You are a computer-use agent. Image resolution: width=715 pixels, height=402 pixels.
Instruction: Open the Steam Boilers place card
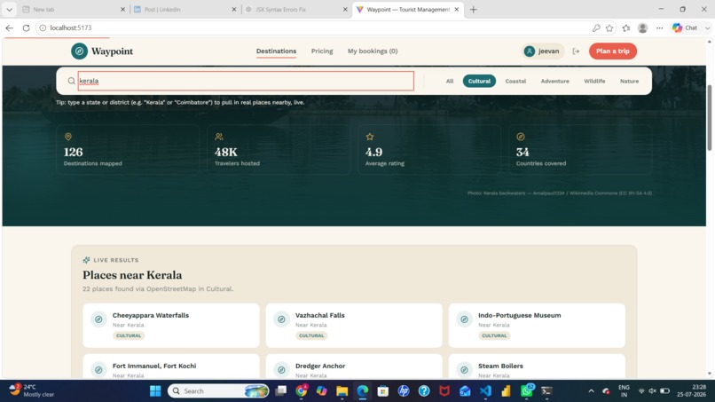(537, 367)
